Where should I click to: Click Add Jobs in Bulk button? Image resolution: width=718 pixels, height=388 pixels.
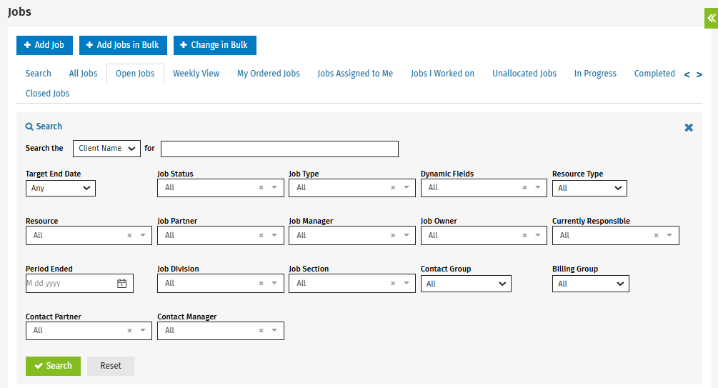coord(123,45)
